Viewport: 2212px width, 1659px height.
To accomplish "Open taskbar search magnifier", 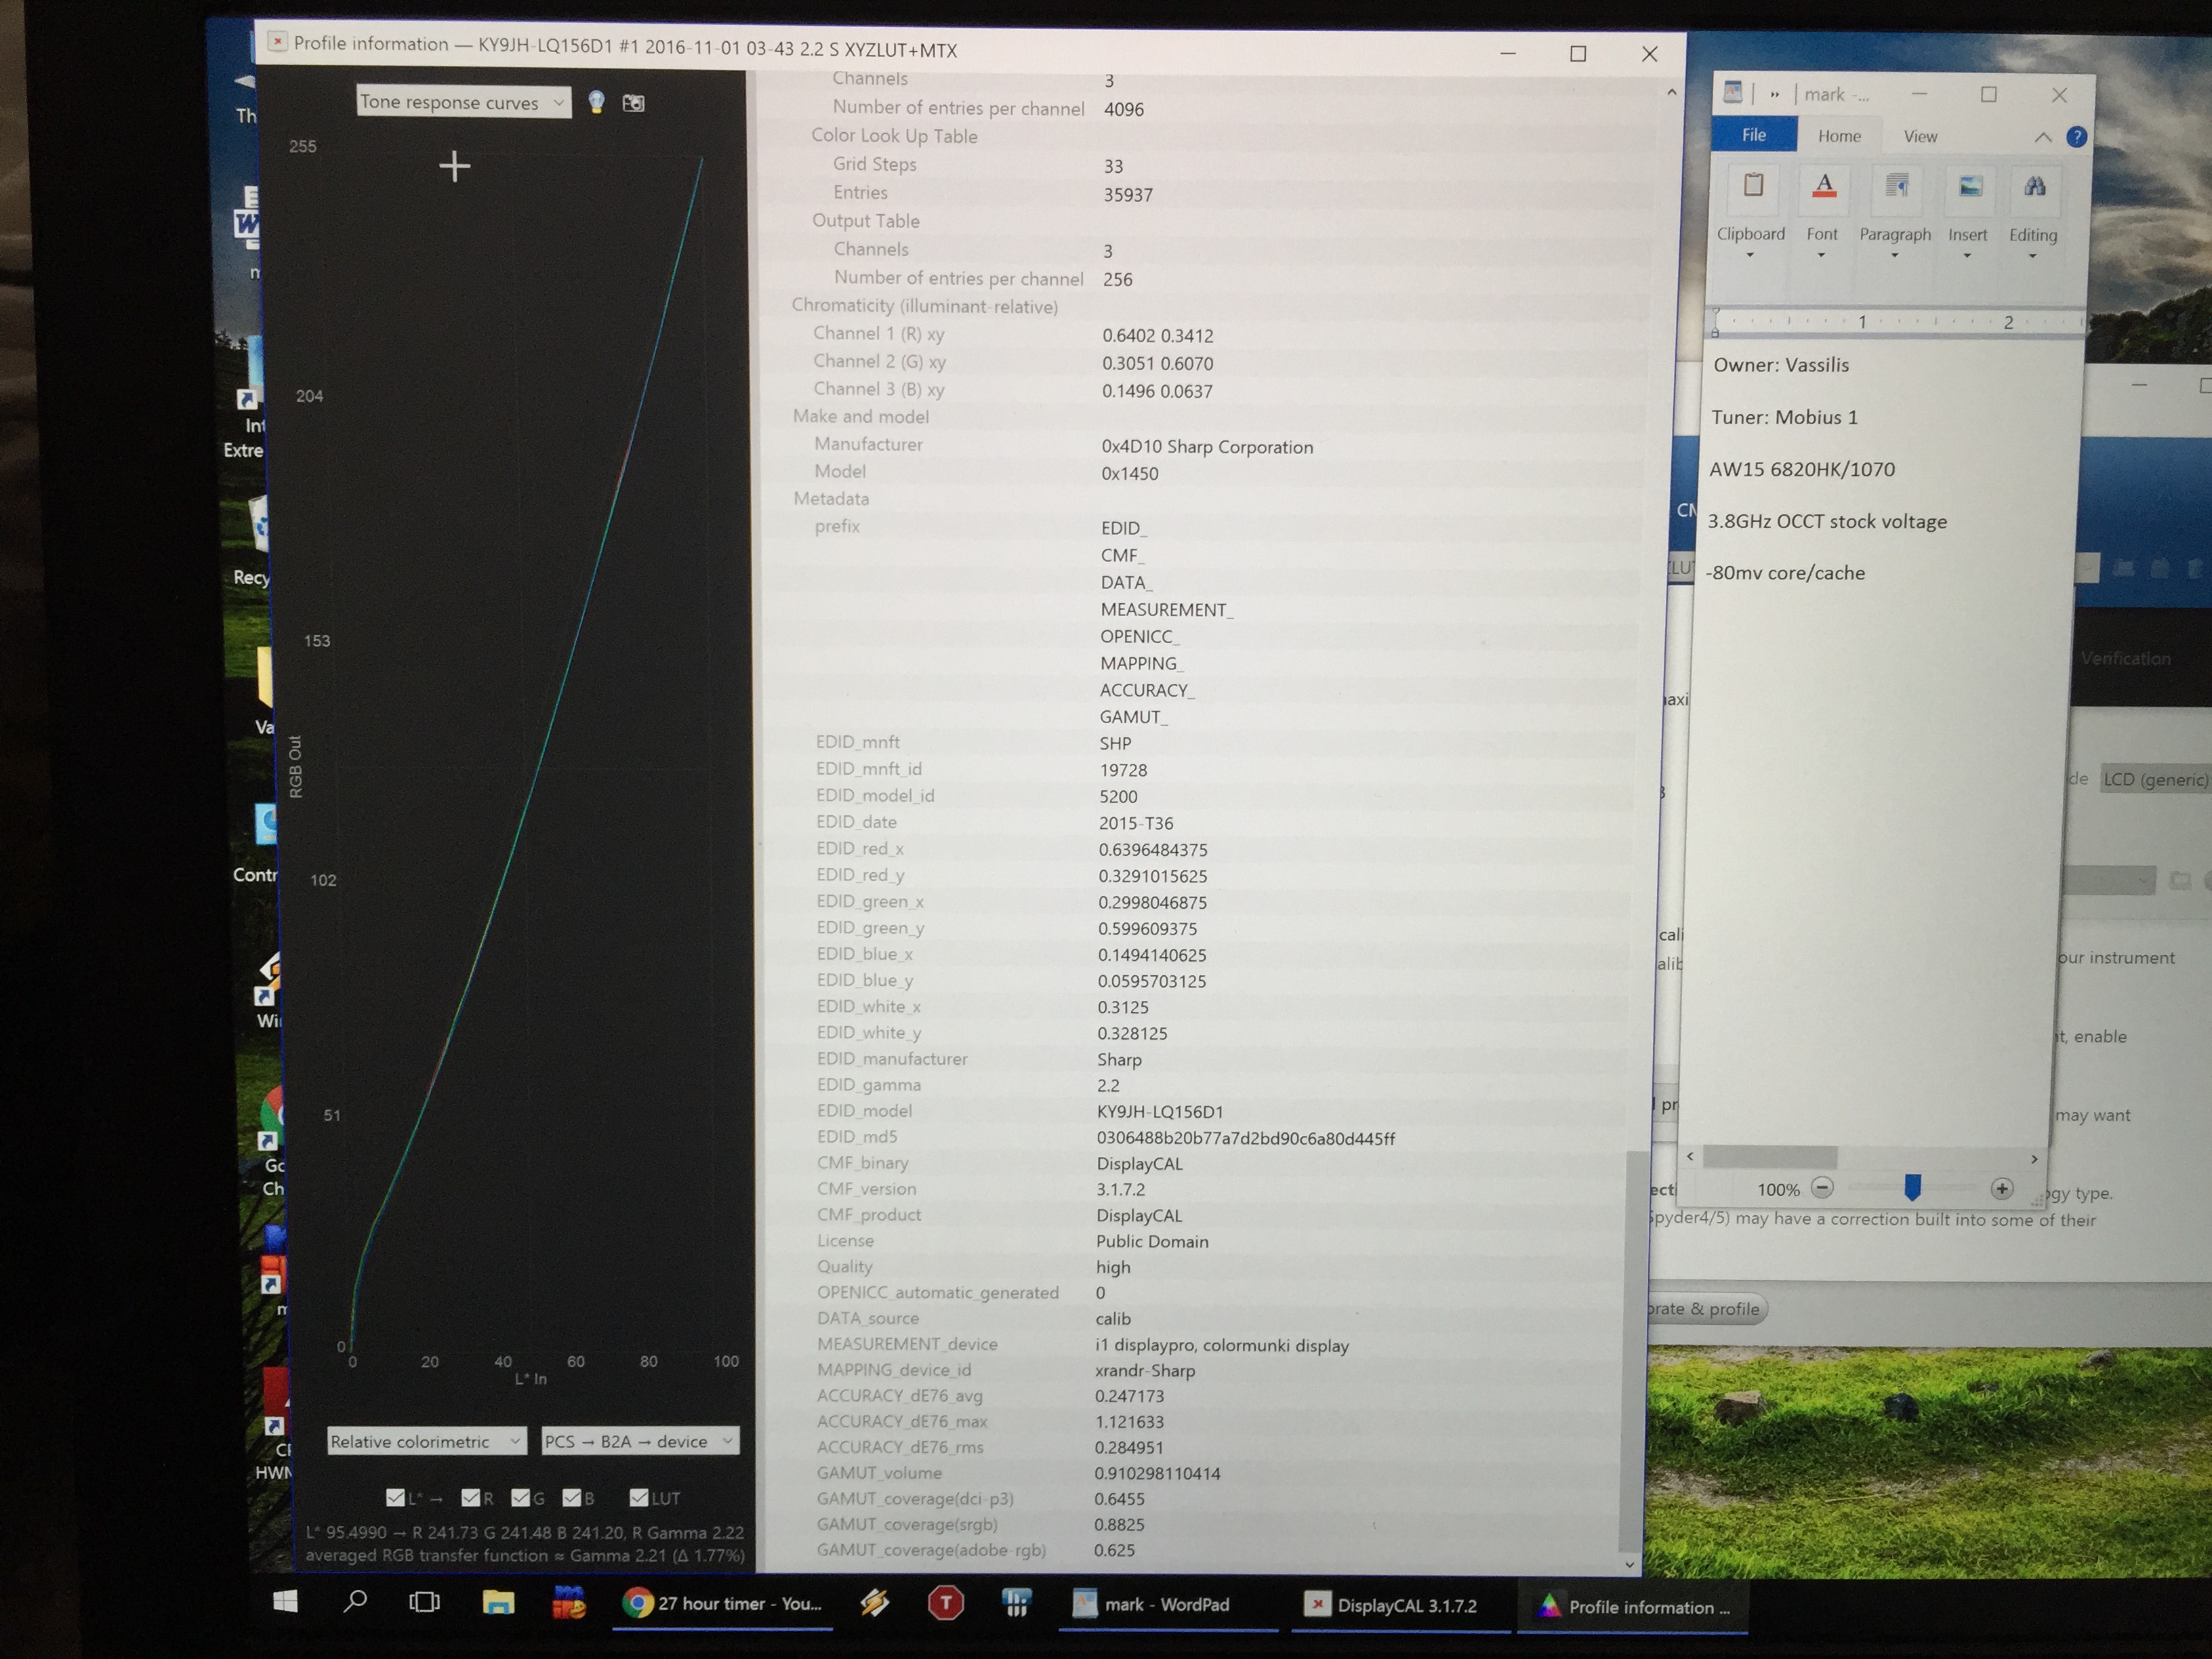I will point(355,1602).
